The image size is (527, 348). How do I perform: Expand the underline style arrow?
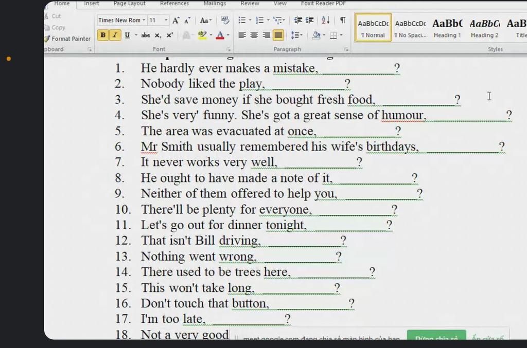pos(136,35)
